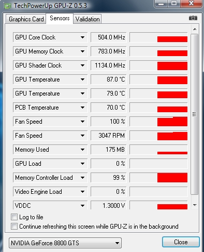
Task: Click the GPU-Z title bar app icon
Action: point(8,6)
